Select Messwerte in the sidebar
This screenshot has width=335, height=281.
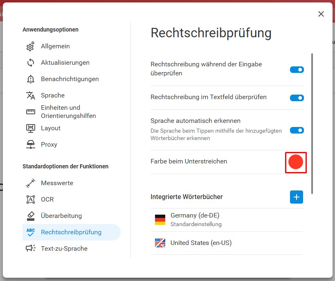coord(71,183)
